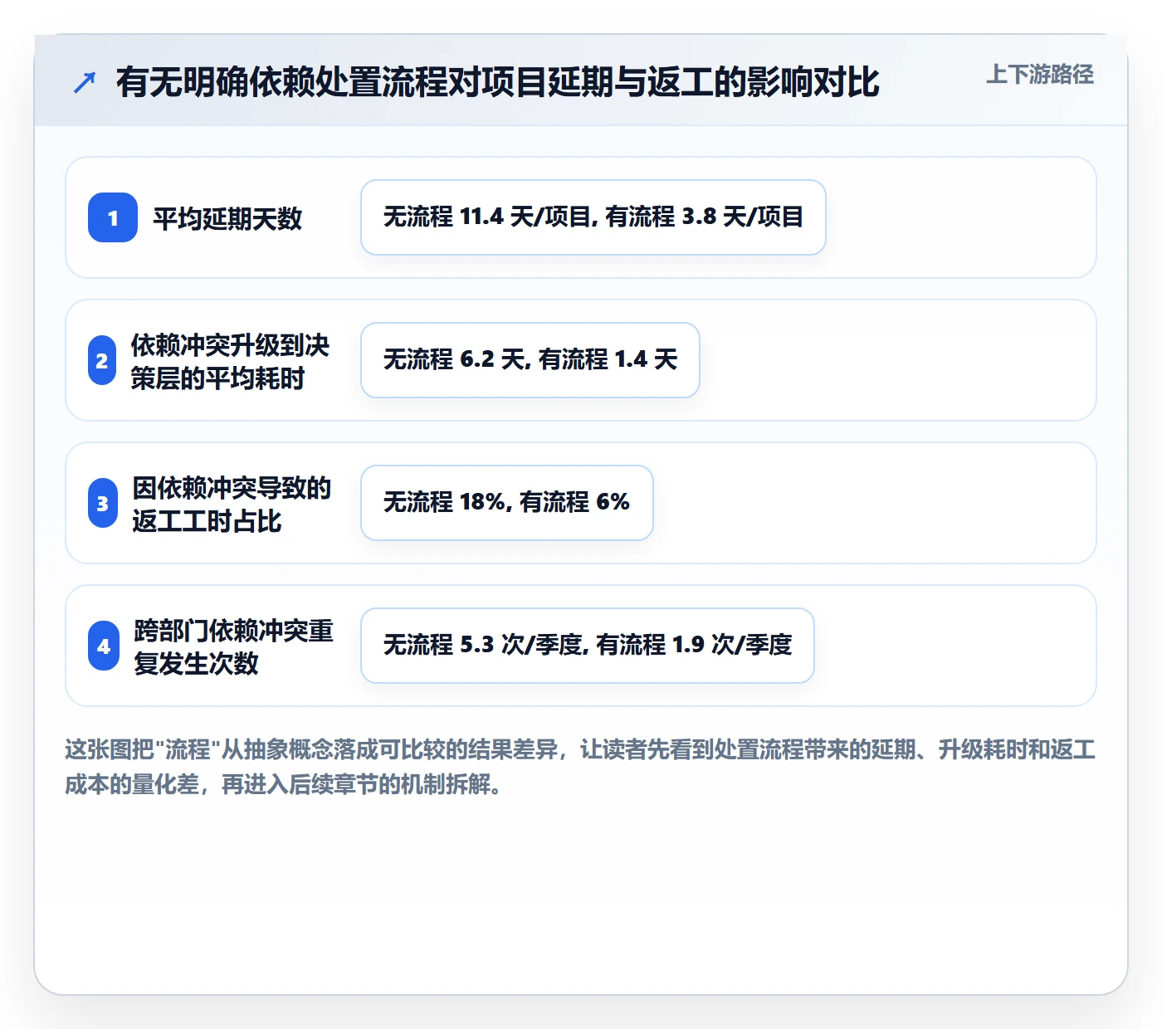Select the 跨部门依赖冲突重复发生次数 label
Image resolution: width=1162 pixels, height=1029 pixels.
coord(233,646)
